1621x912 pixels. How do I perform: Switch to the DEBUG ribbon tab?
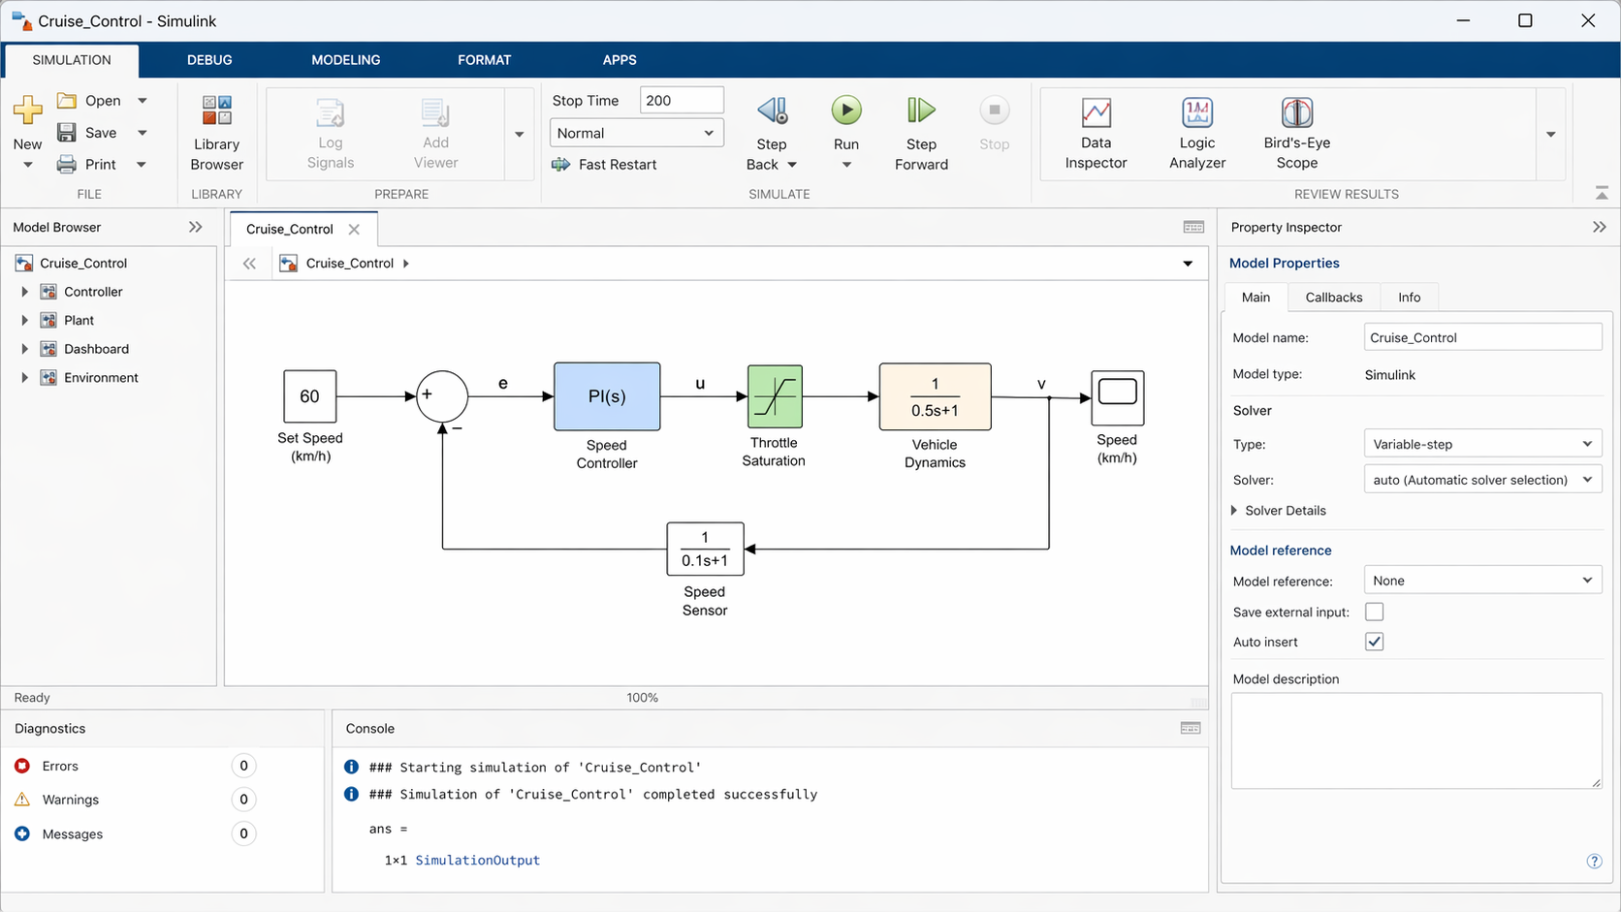tap(209, 60)
